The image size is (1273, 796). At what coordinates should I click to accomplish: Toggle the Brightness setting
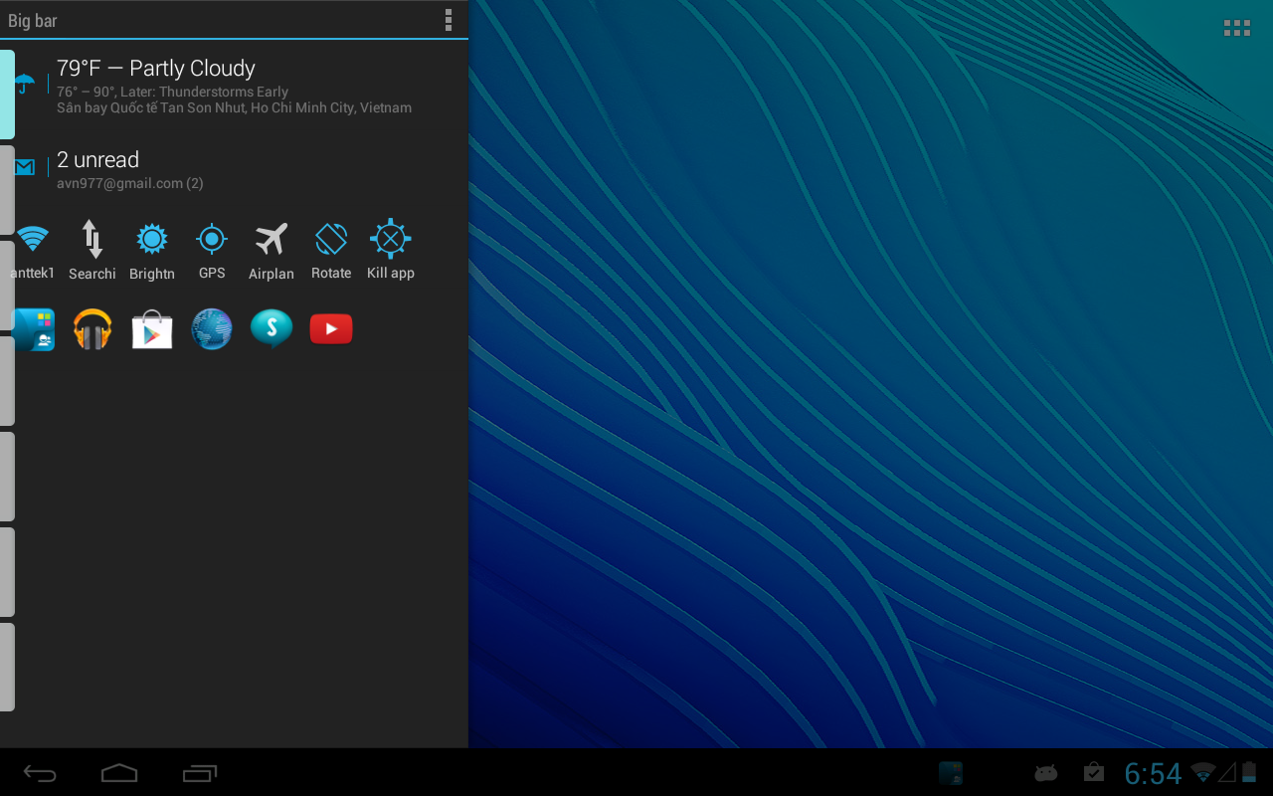coord(152,251)
